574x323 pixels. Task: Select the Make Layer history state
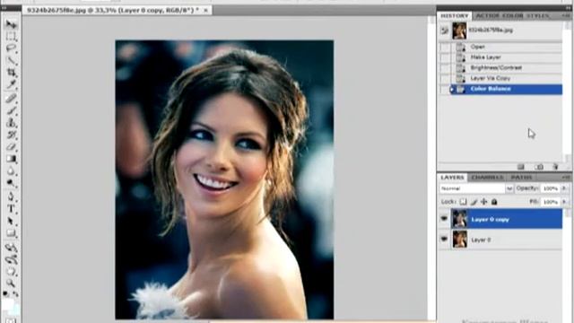(x=506, y=57)
